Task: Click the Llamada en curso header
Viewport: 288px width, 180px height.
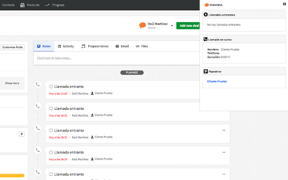Action: (244, 39)
